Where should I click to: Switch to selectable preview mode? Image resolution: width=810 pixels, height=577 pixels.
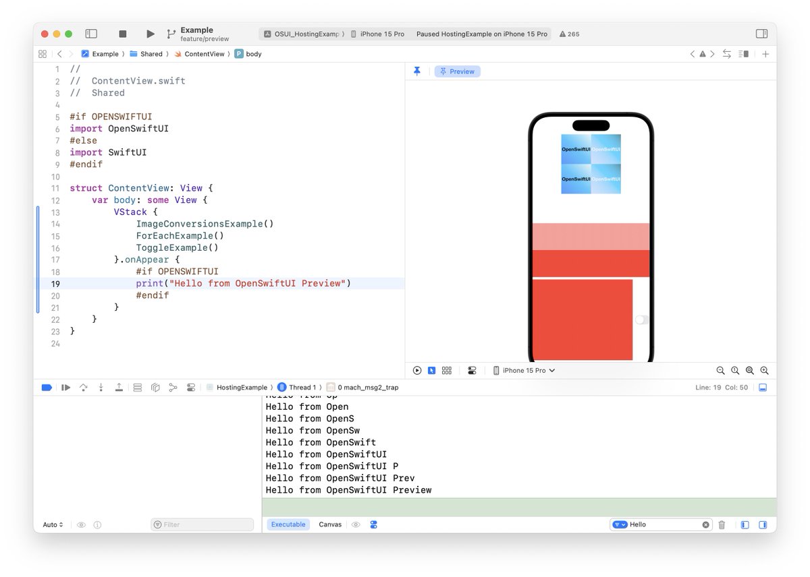pyautogui.click(x=431, y=370)
